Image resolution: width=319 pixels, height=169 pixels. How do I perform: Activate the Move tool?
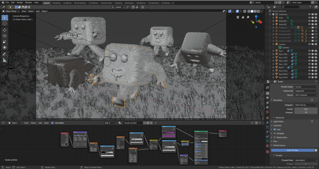click(x=5, y=30)
